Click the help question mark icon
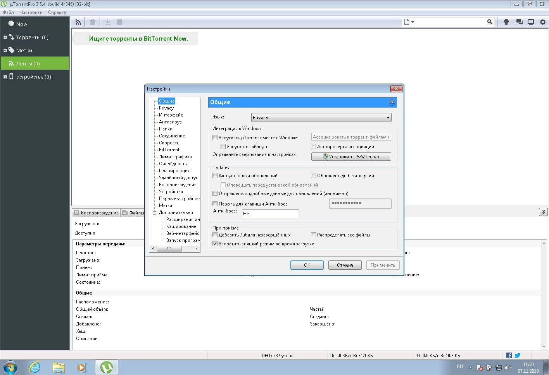Image resolution: width=549 pixels, height=375 pixels. 392,103
